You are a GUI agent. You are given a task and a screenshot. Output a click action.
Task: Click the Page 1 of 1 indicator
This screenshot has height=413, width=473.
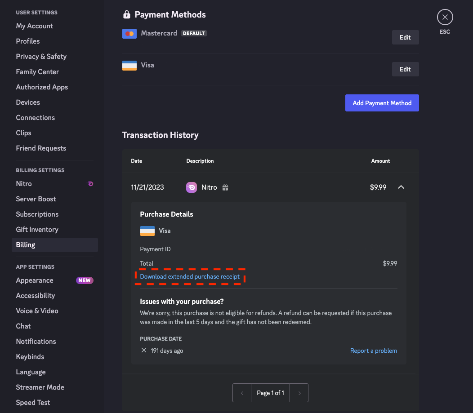pyautogui.click(x=270, y=393)
